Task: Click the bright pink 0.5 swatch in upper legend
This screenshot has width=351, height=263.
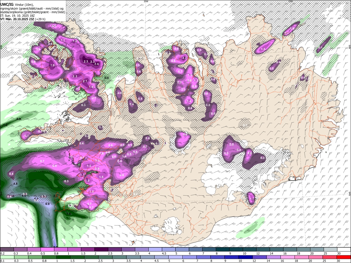Action: [x=47, y=250]
